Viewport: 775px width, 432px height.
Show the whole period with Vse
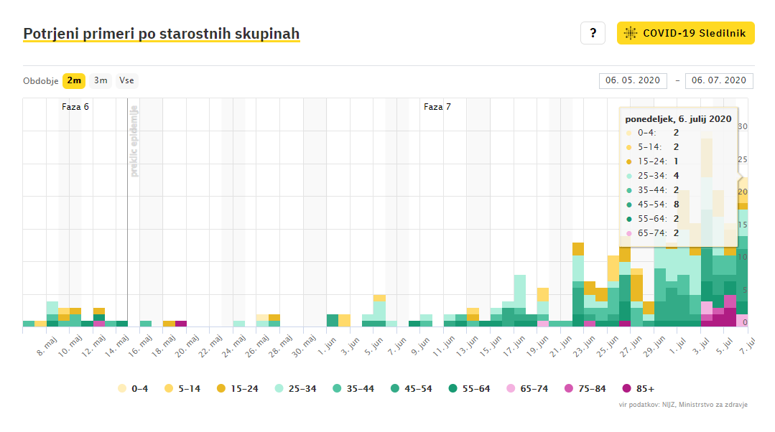126,80
